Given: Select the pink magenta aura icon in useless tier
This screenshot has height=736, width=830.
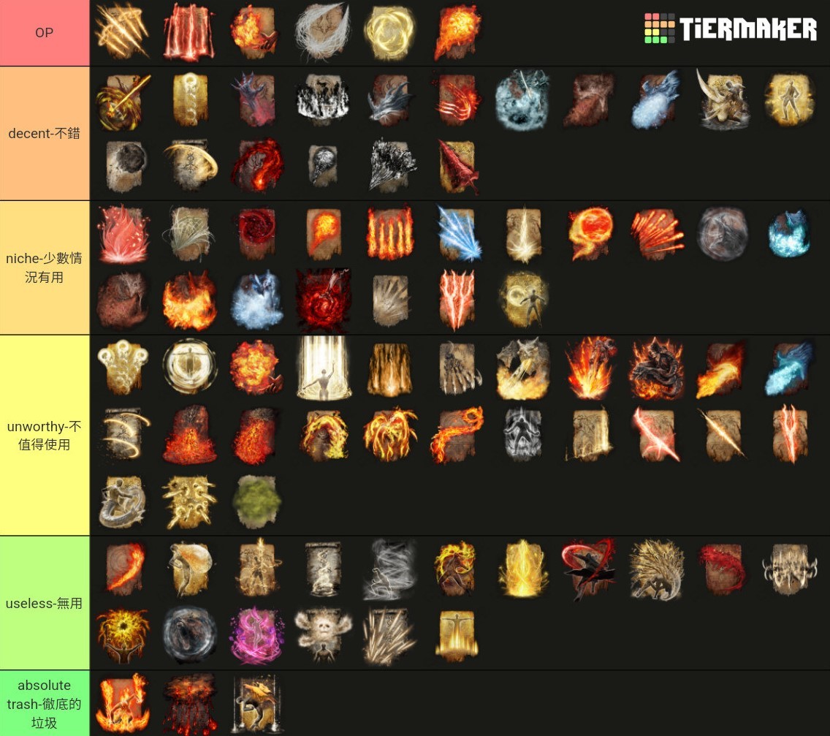Looking at the screenshot, I should click(256, 635).
